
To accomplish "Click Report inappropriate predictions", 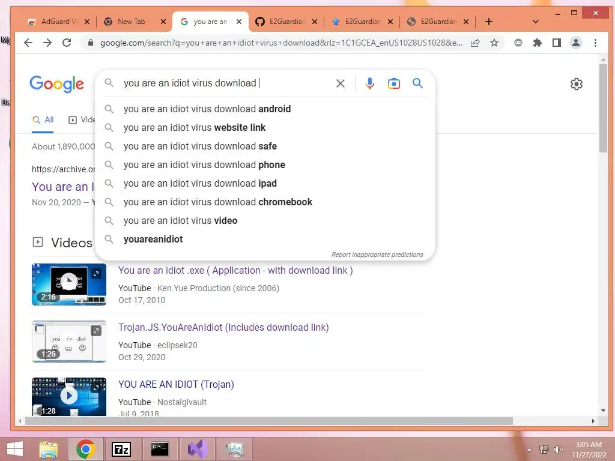I will click(377, 255).
